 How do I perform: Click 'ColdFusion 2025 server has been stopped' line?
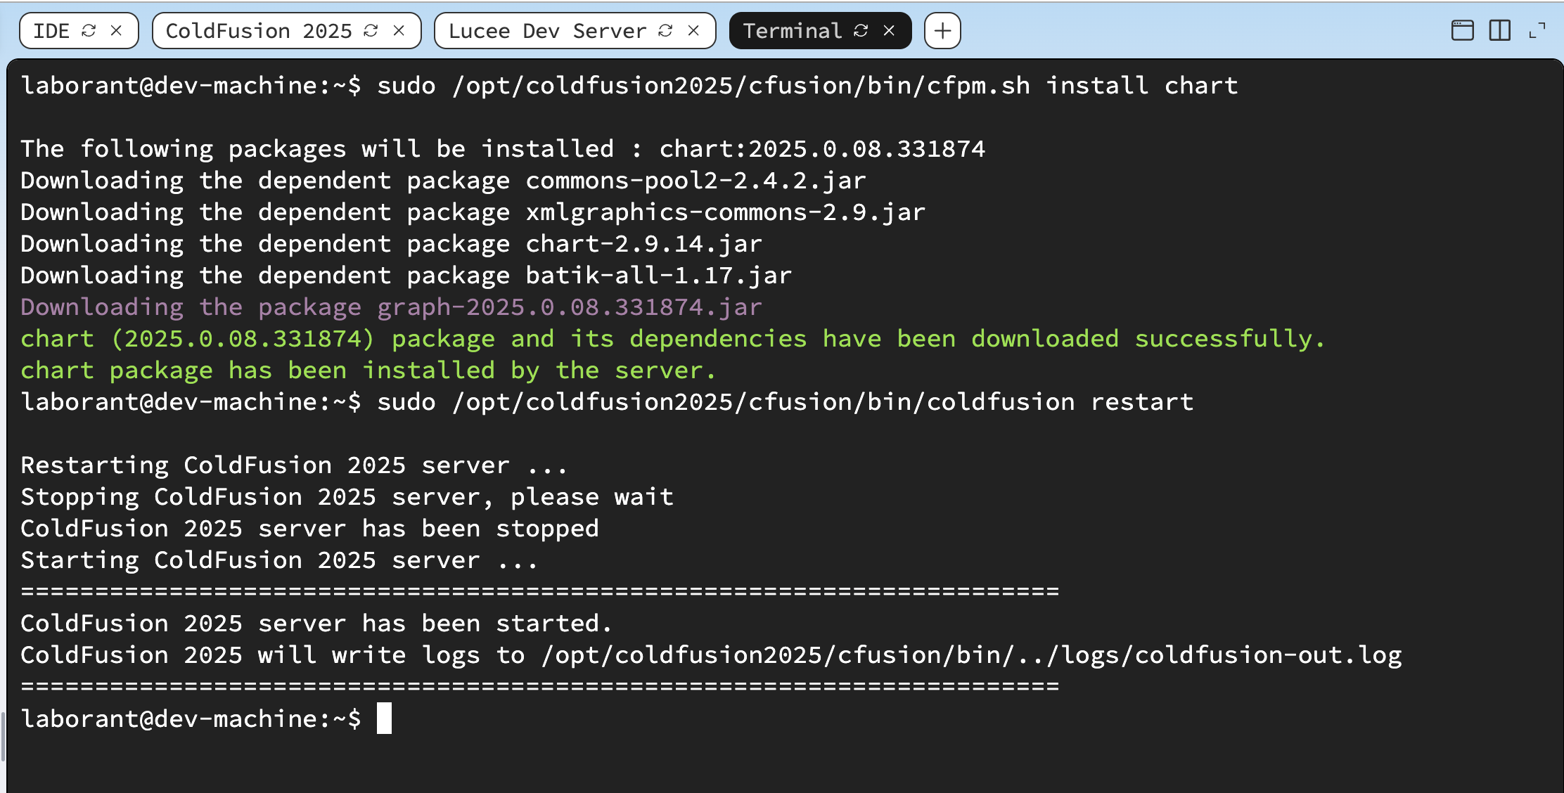coord(309,529)
